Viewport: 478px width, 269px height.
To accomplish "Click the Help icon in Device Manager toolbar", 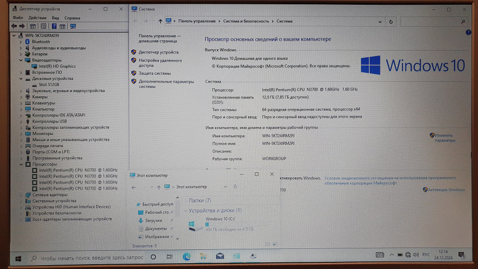I will coord(54,26).
